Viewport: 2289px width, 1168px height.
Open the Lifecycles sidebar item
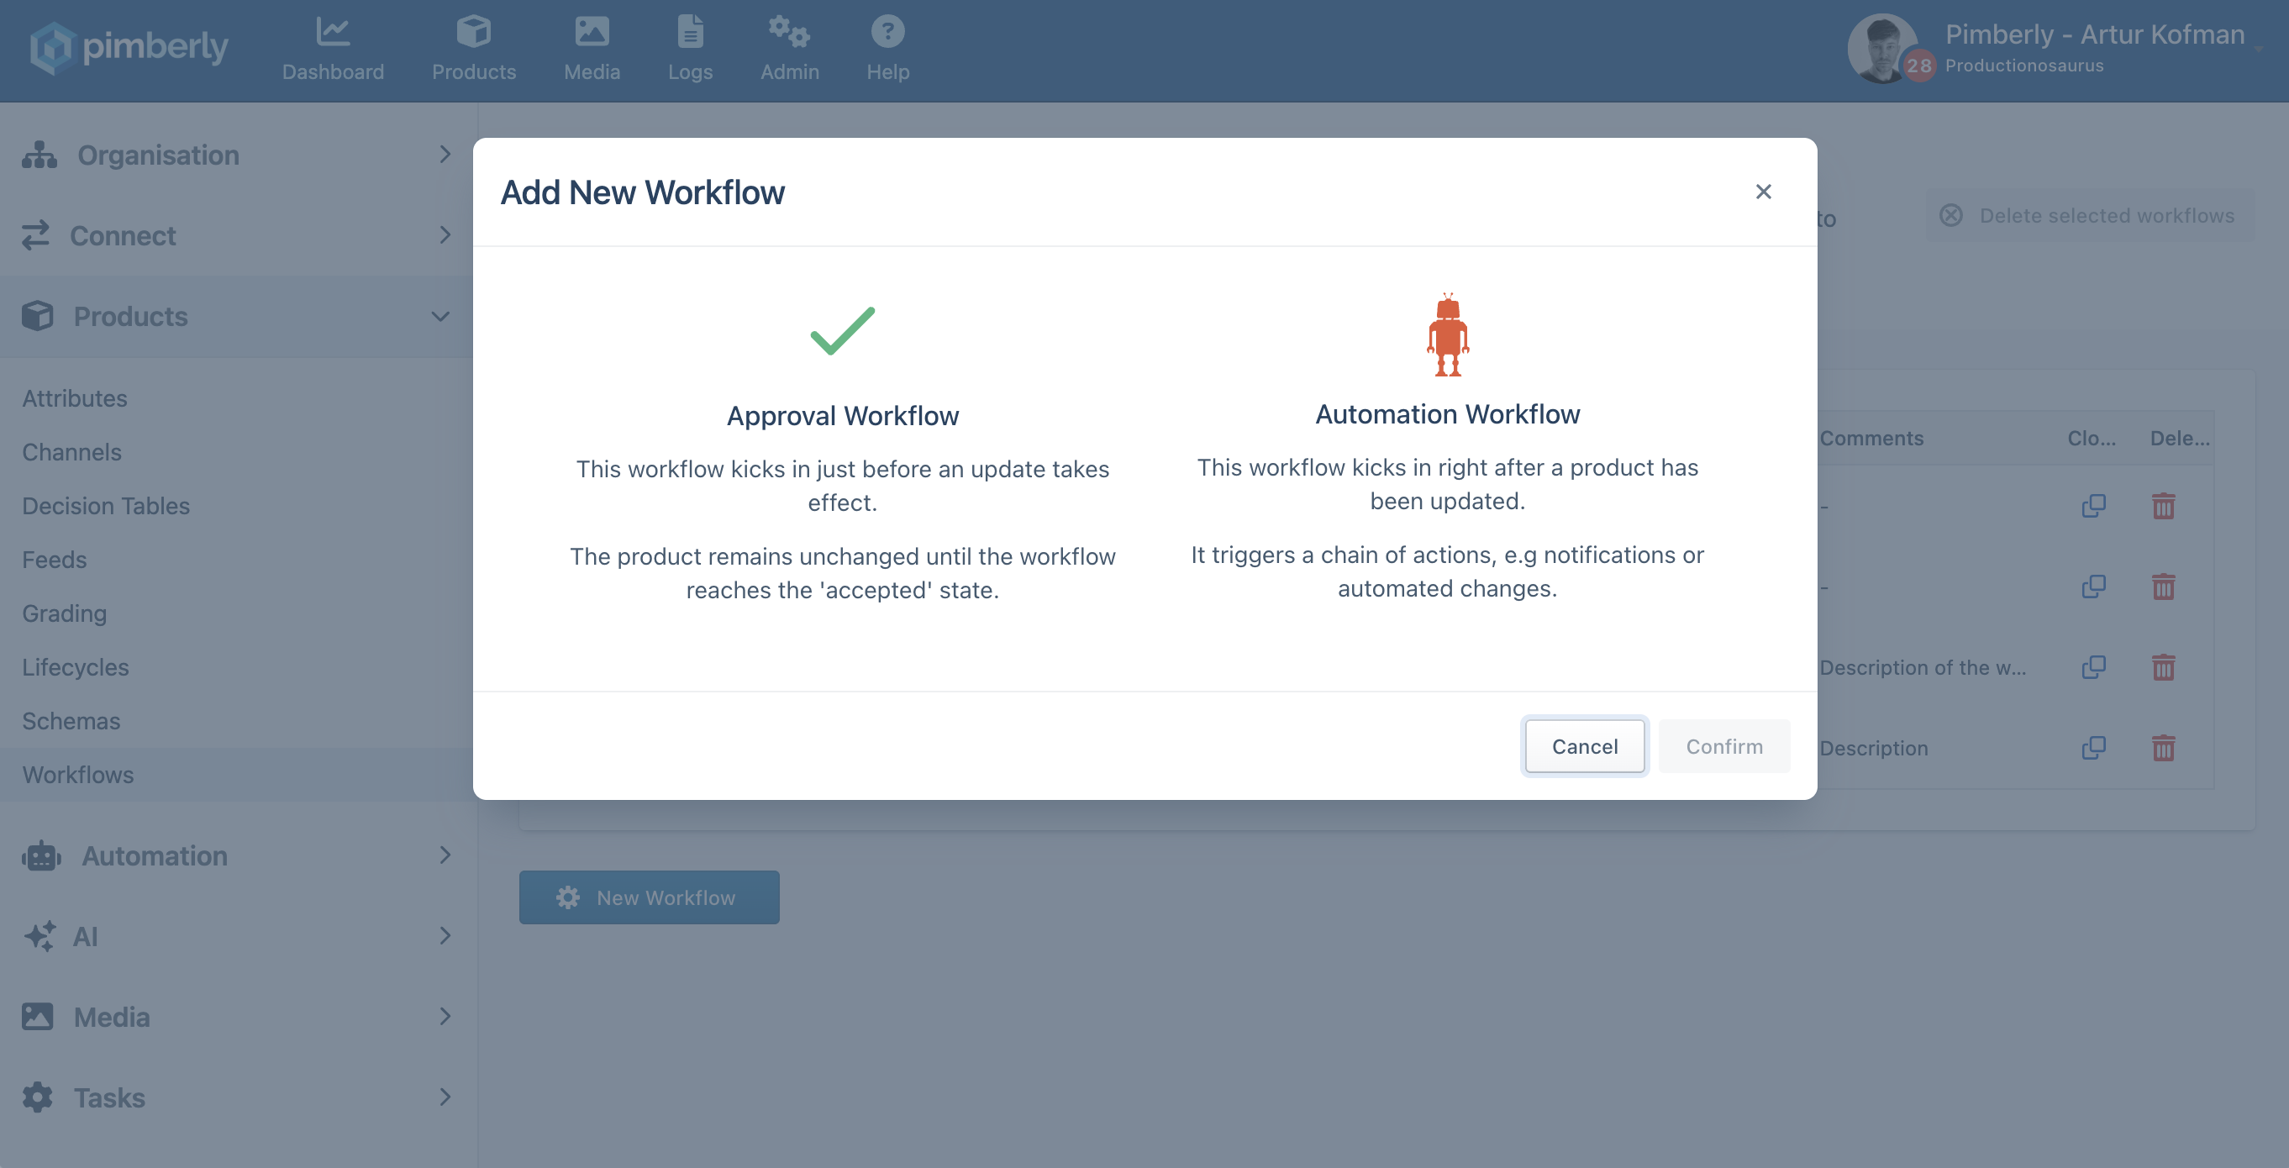click(x=76, y=666)
